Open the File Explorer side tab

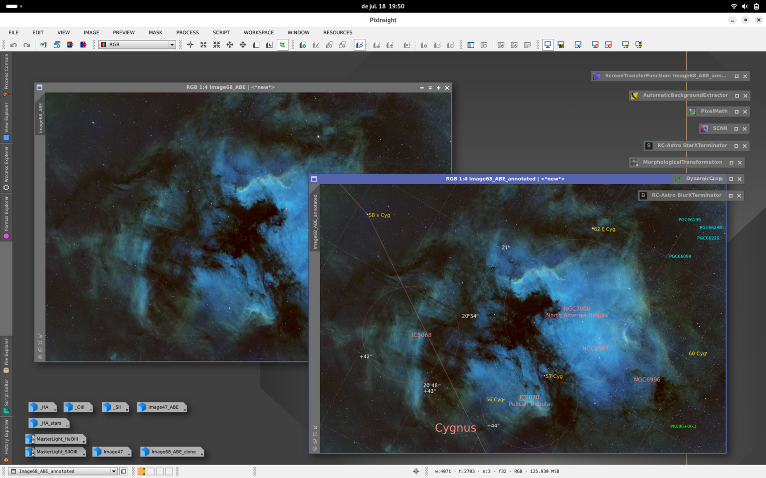(x=6, y=356)
